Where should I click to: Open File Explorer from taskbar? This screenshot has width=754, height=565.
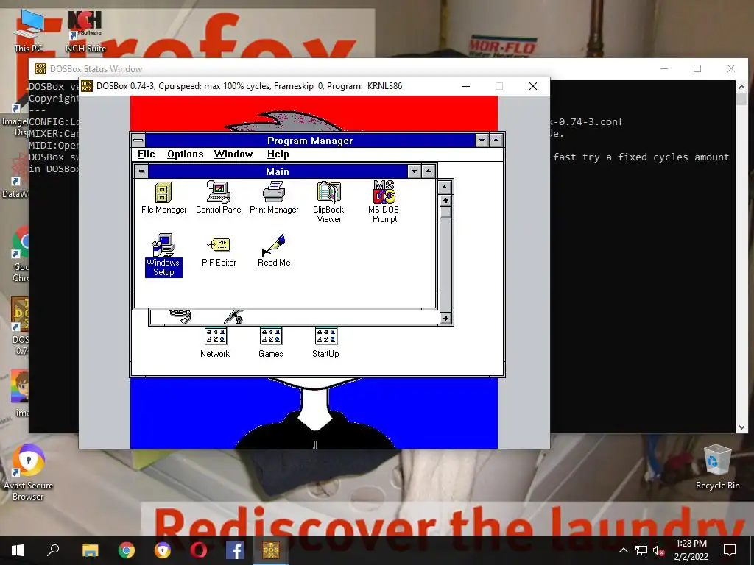(x=90, y=550)
